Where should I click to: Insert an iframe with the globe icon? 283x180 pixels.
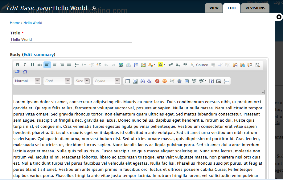point(179,81)
